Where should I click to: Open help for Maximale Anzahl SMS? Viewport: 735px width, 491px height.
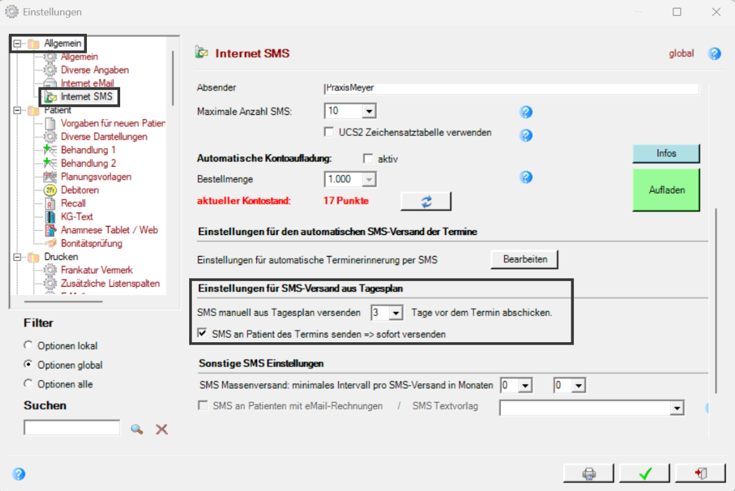point(526,112)
